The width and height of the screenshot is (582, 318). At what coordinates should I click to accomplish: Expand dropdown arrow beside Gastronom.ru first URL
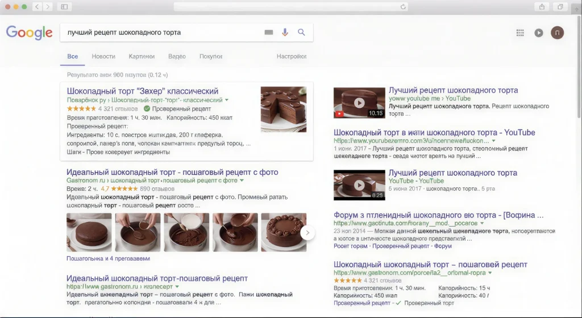tap(242, 181)
